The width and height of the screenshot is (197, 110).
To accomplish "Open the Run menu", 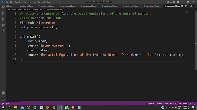I will (x=35, y=2).
